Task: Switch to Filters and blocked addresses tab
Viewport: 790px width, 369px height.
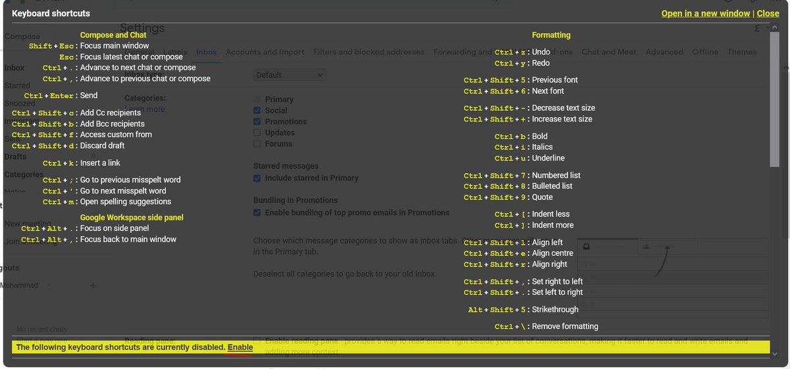Action: tap(369, 52)
